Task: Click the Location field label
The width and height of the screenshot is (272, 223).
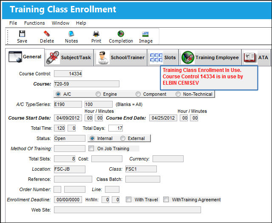Action: coord(42,169)
